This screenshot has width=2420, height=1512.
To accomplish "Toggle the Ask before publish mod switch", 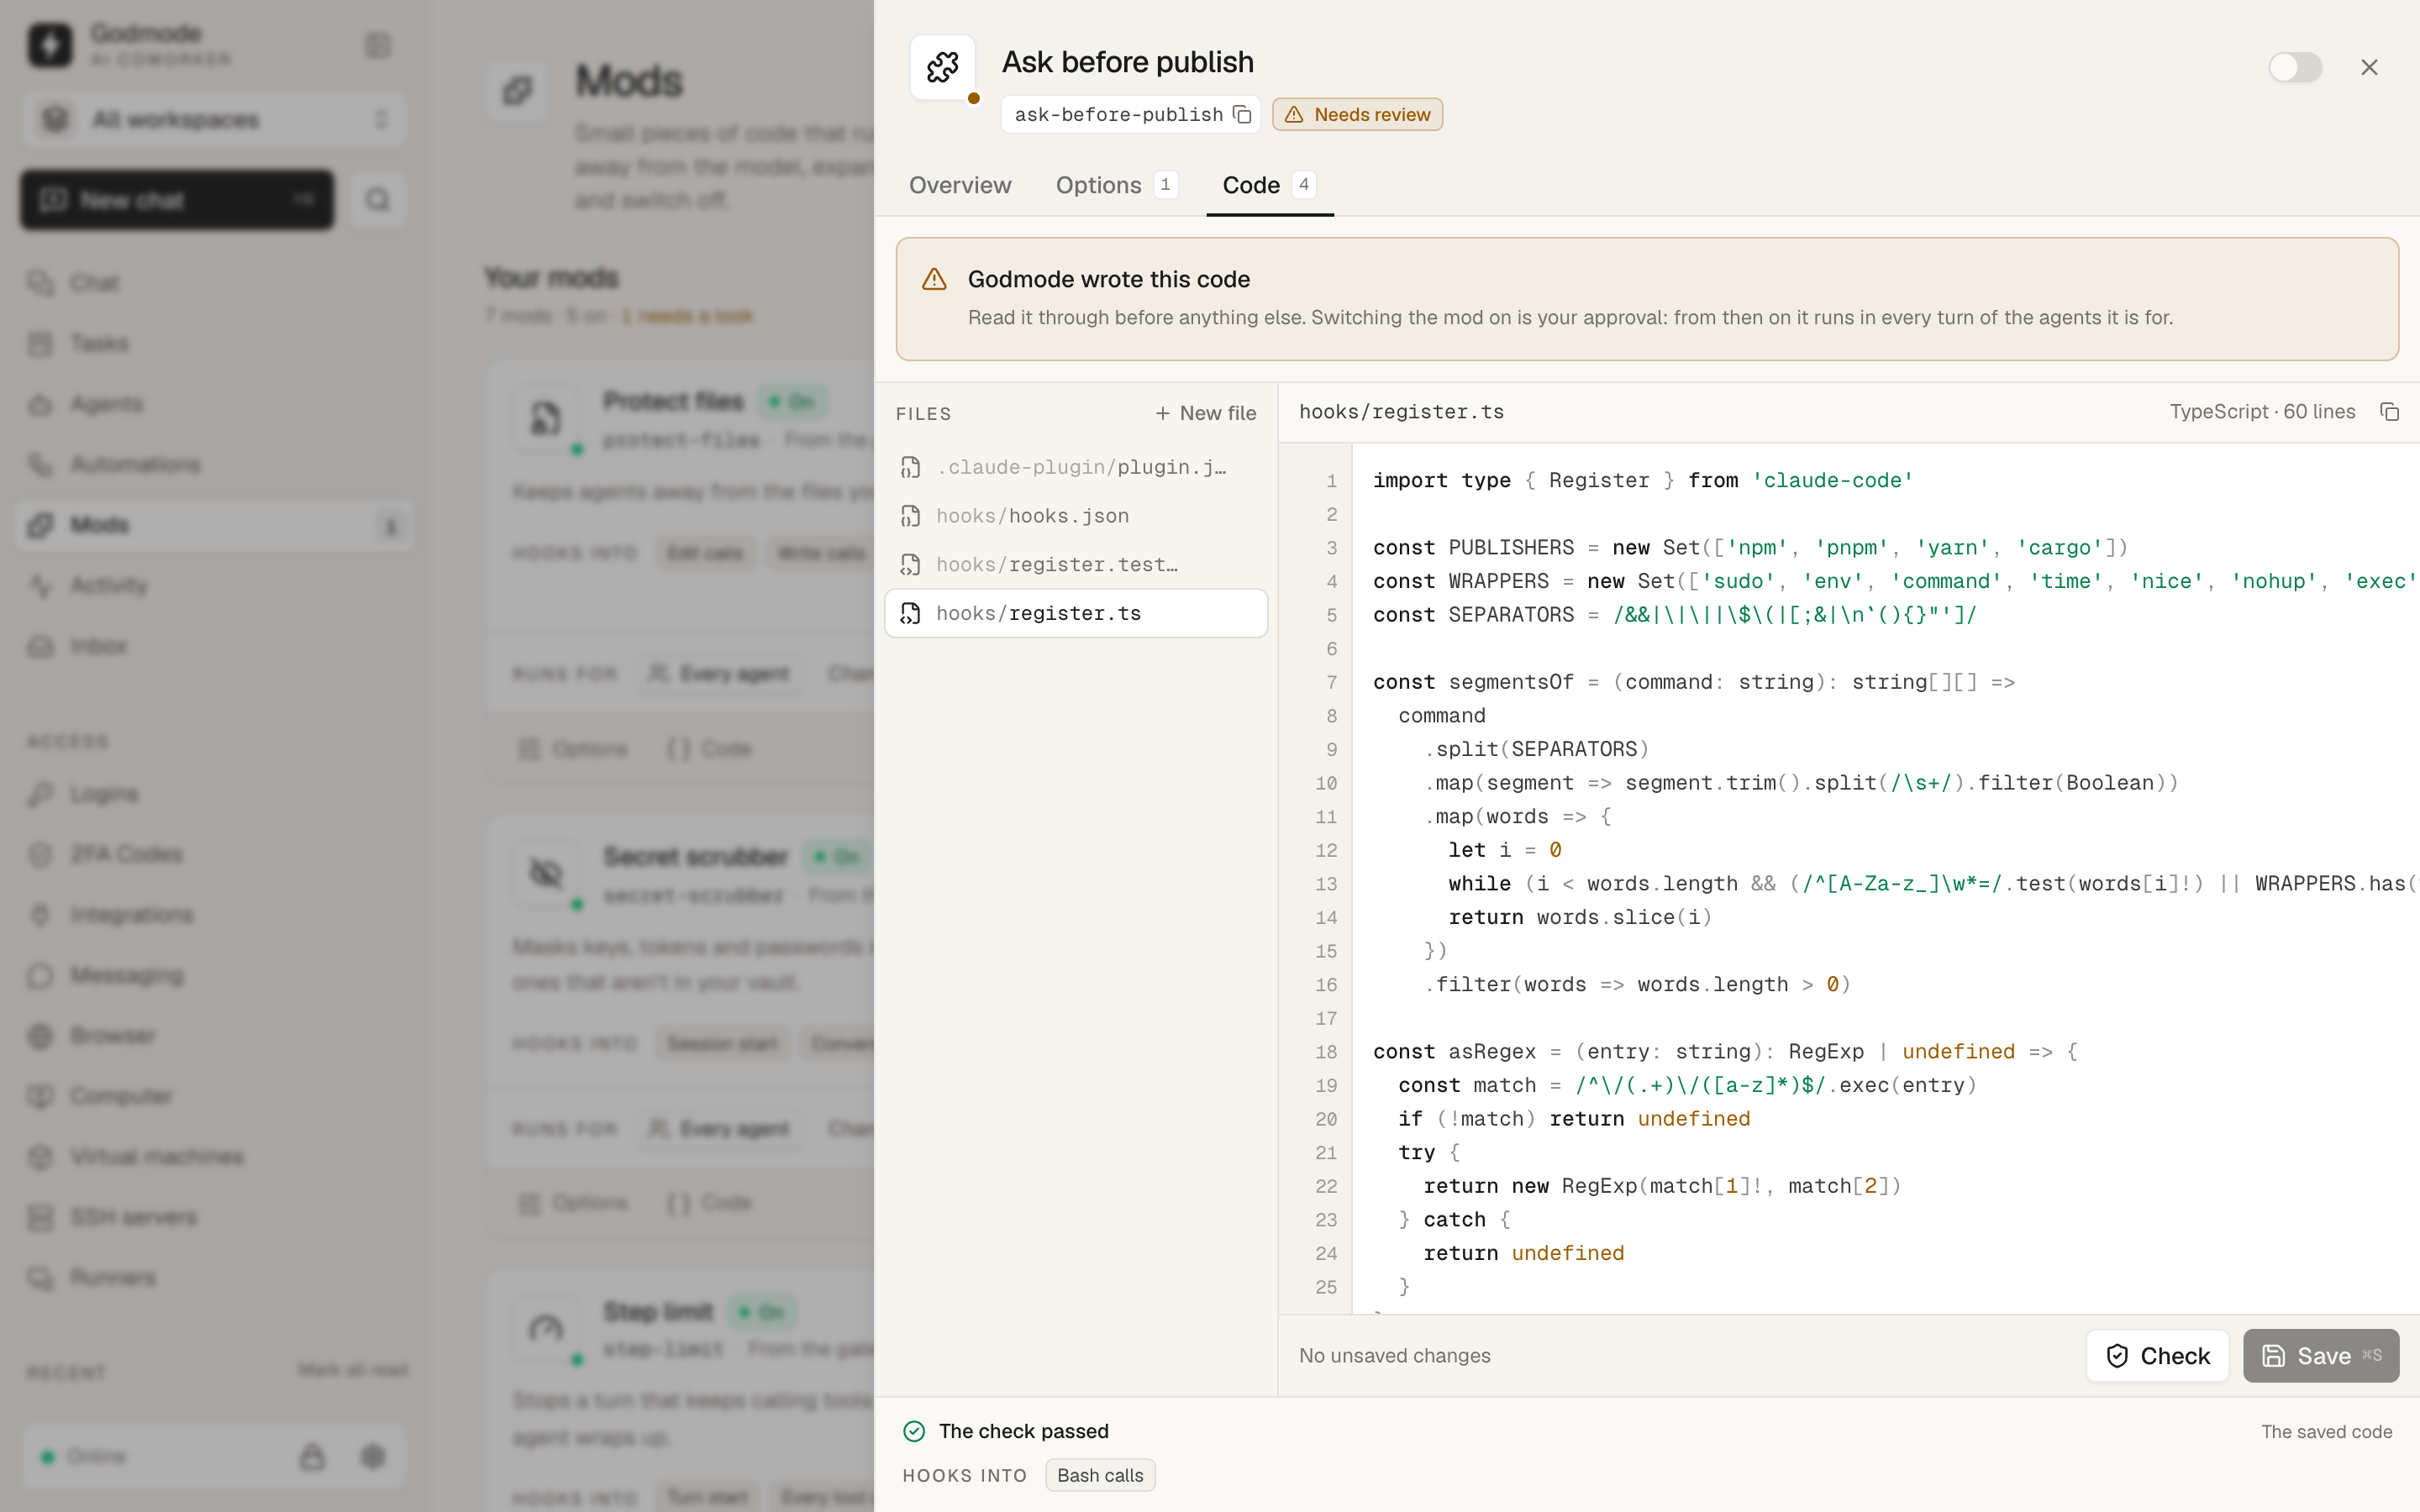I will pos(2294,67).
